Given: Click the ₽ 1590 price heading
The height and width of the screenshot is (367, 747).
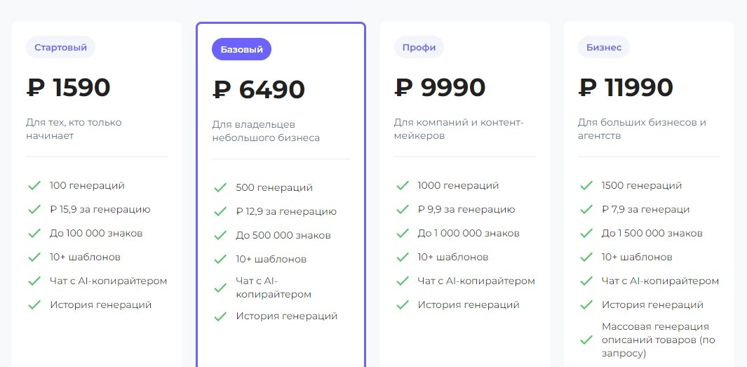Looking at the screenshot, I should pyautogui.click(x=69, y=88).
